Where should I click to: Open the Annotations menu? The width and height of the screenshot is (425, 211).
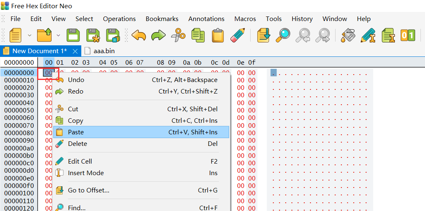206,19
